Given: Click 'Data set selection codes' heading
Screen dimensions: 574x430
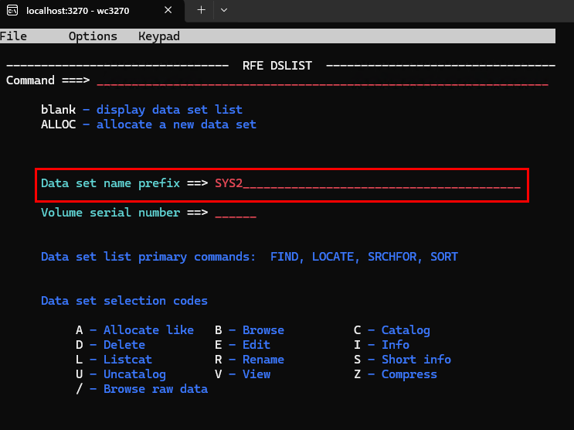Looking at the screenshot, I should (124, 301).
